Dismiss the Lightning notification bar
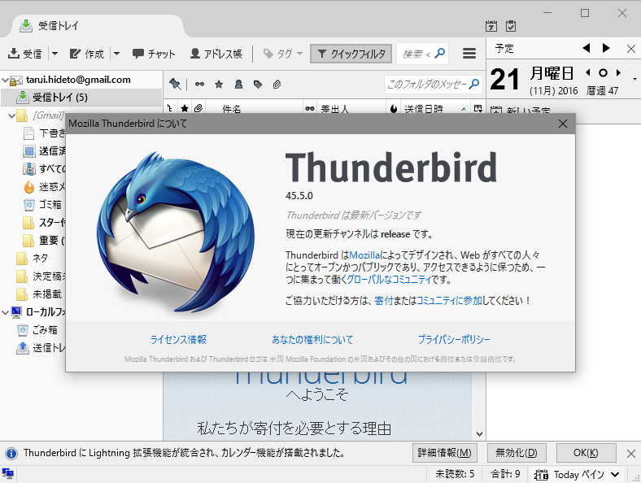This screenshot has height=483, width=641. tap(630, 454)
